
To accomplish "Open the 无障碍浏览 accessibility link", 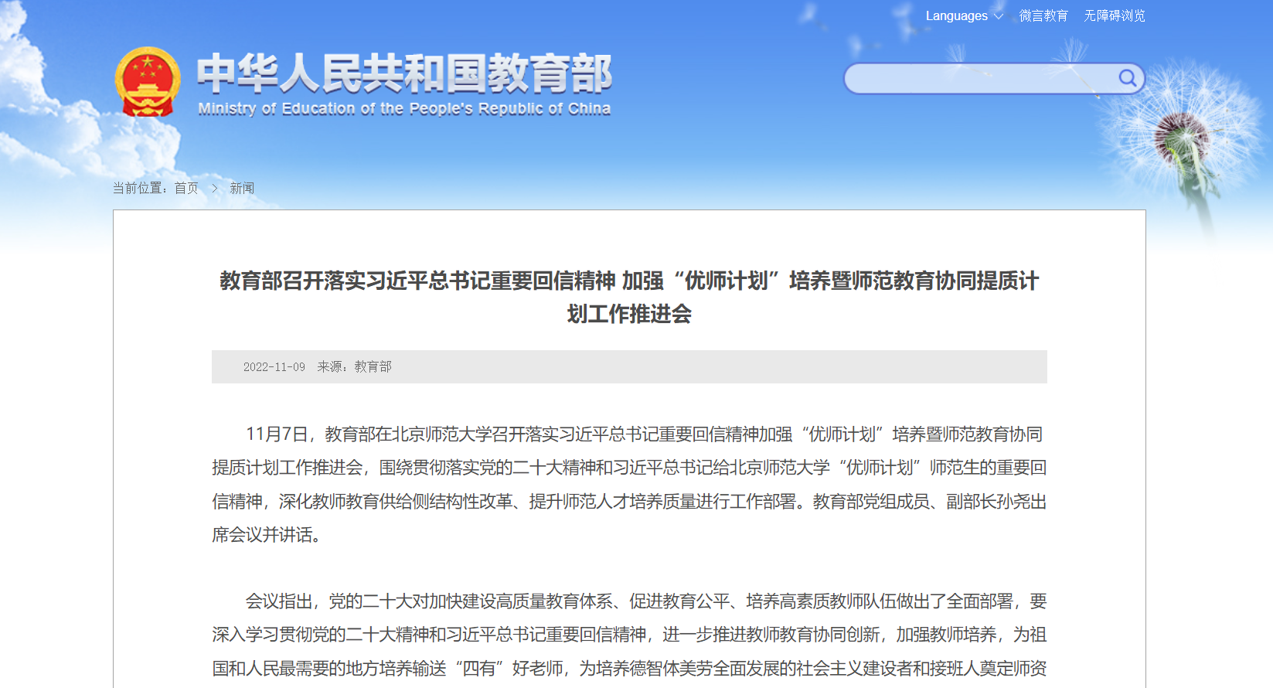I will pos(1114,15).
